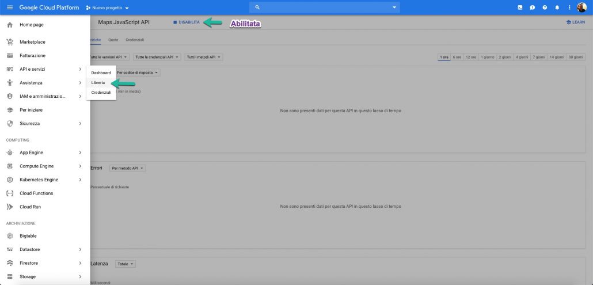Click the Marketplace cart icon

pos(10,42)
